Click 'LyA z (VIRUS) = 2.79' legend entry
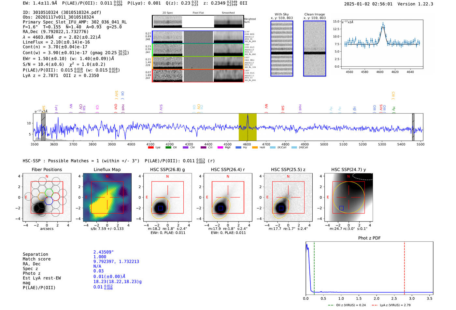456x310 pixels. click(x=391, y=305)
